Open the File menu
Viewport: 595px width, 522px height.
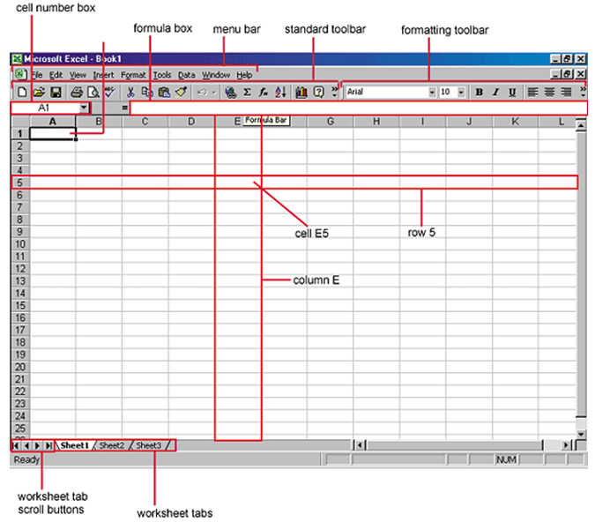pos(37,75)
